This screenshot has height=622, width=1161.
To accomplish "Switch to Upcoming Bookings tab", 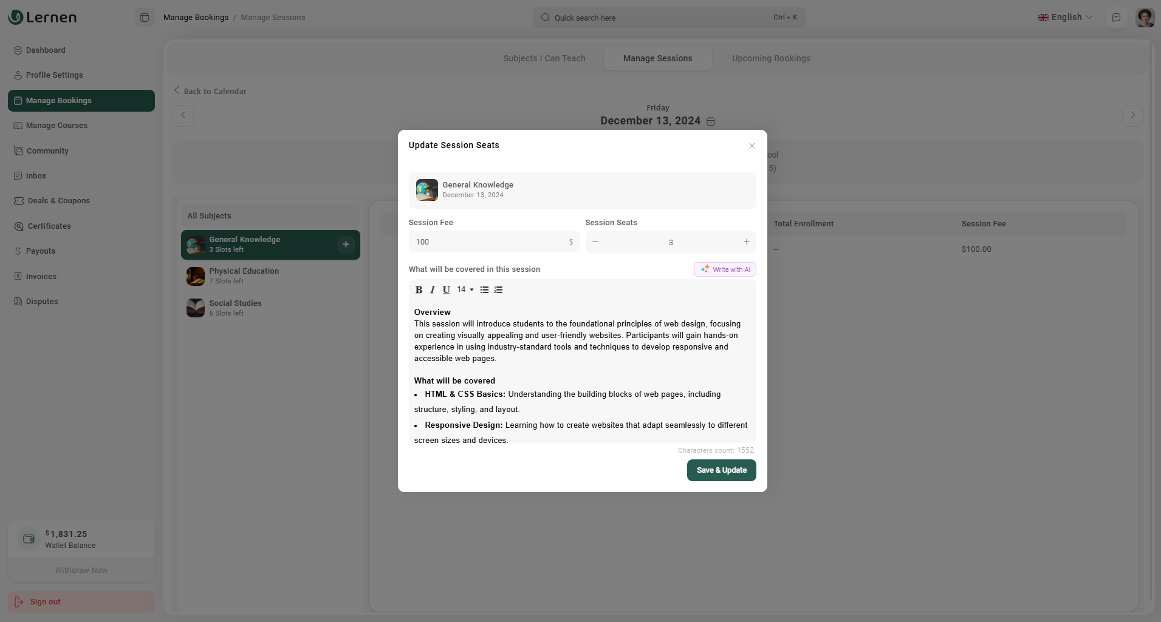I will click(771, 58).
